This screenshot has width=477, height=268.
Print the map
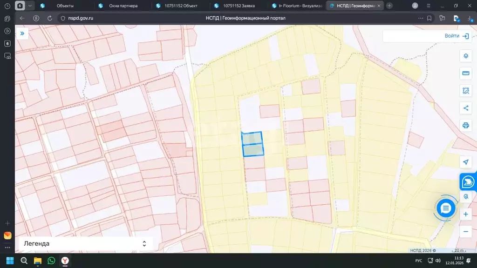pyautogui.click(x=465, y=125)
